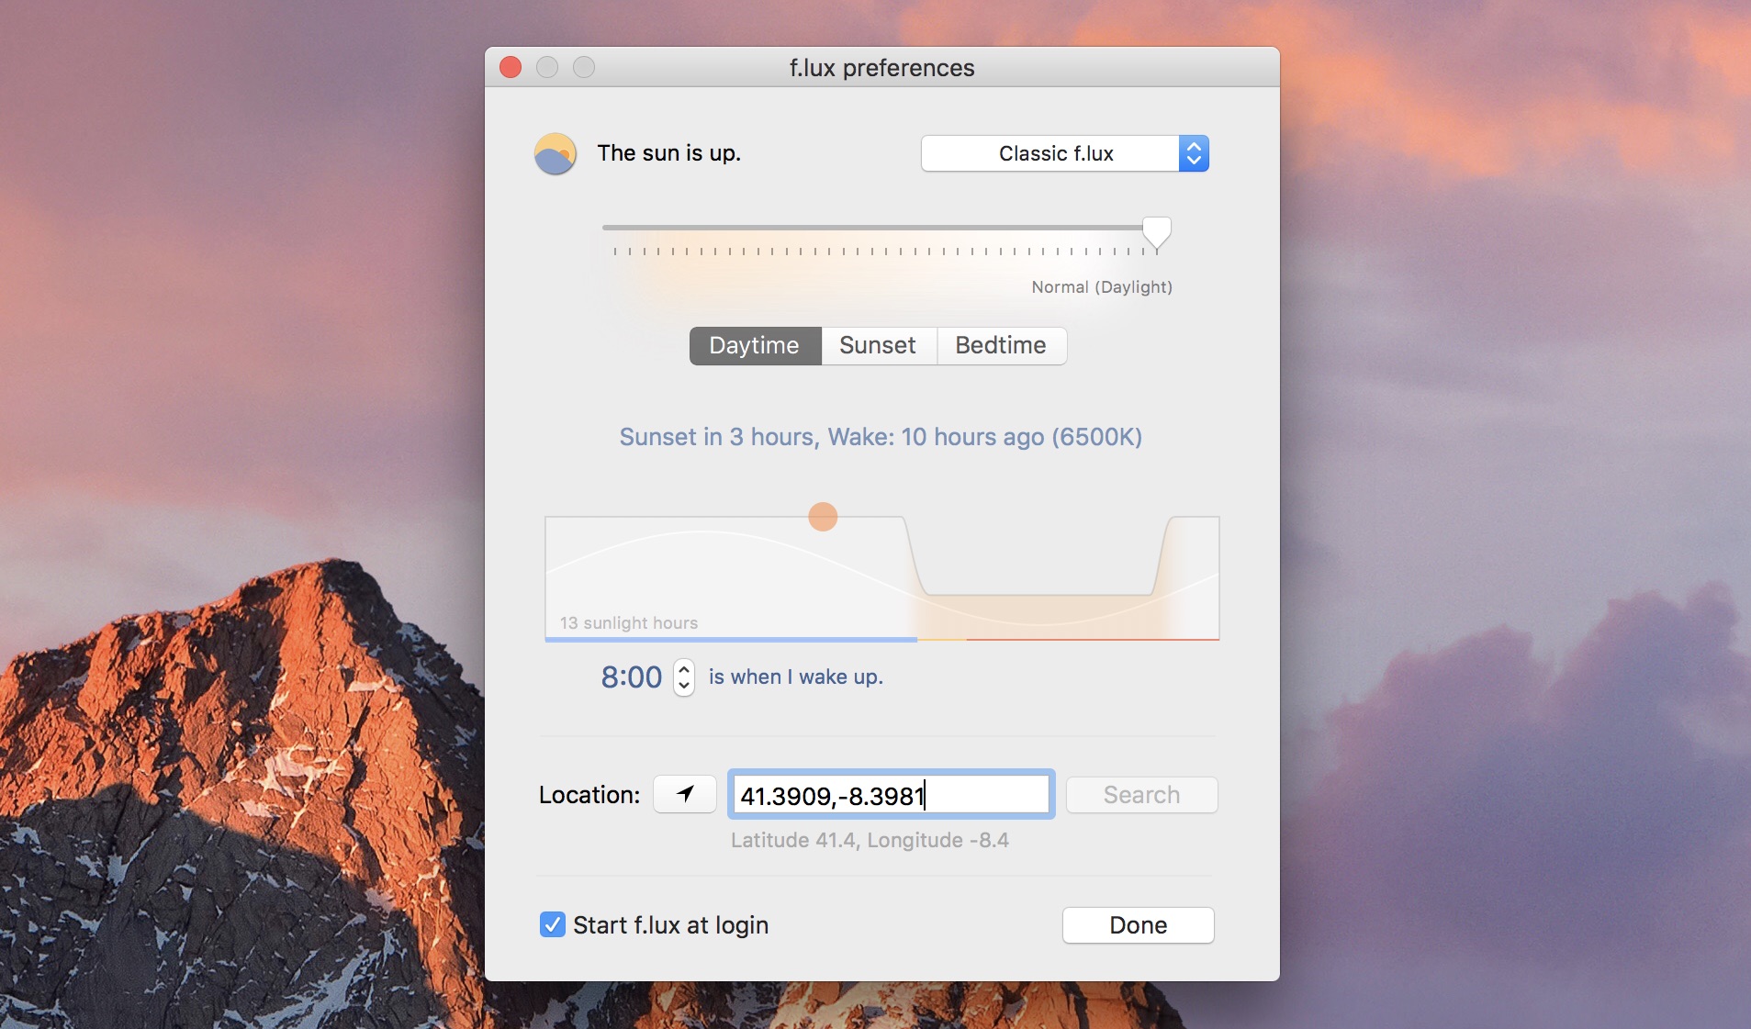Screen dimensions: 1751x1029
Task: Click the 8:00 wake time value
Action: (632, 677)
